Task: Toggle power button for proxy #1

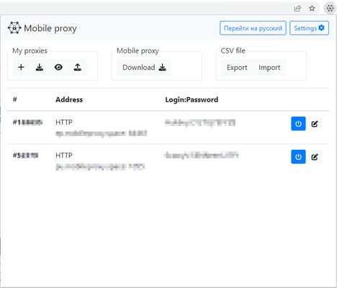Action: tap(298, 124)
